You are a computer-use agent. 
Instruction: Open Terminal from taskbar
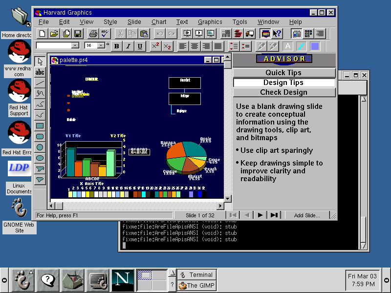[196, 274]
